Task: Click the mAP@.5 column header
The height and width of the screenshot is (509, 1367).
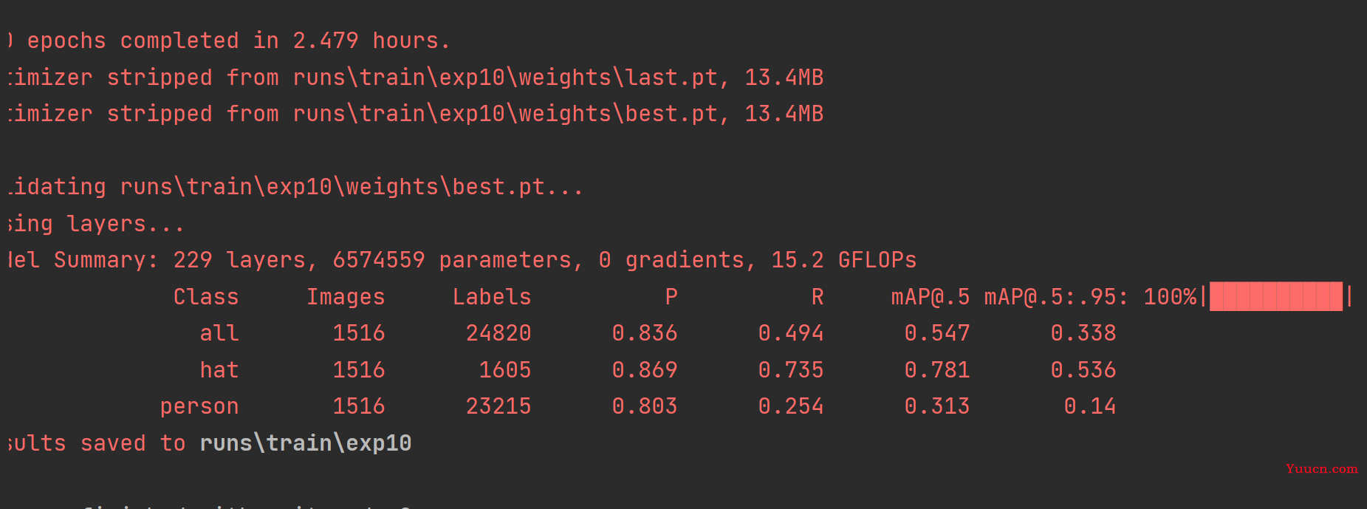Action: pos(931,296)
